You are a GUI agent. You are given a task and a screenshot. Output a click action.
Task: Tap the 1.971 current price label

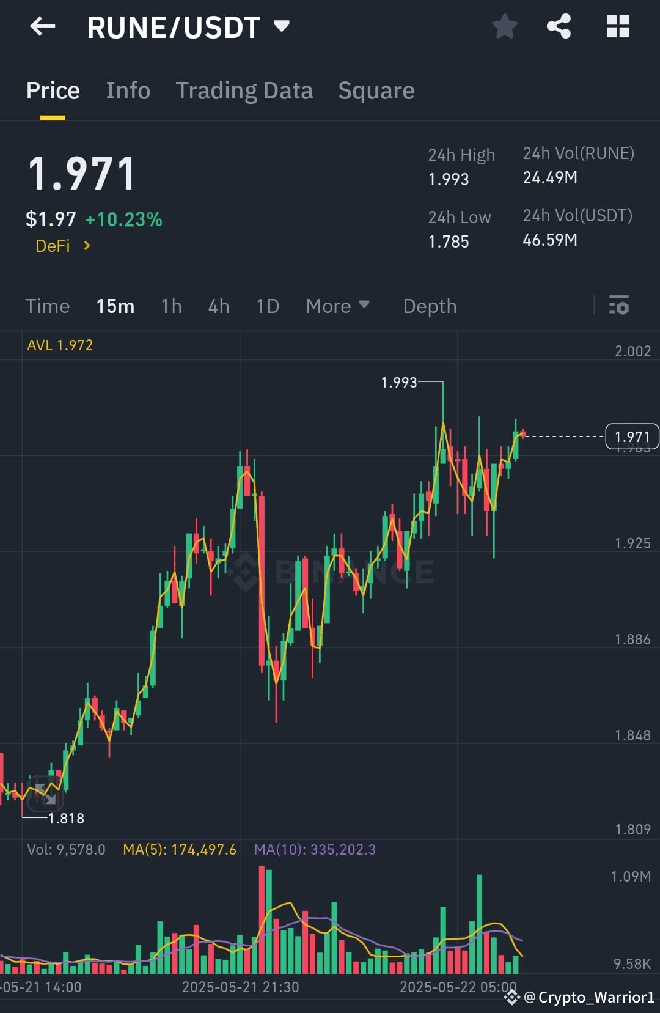coord(632,437)
